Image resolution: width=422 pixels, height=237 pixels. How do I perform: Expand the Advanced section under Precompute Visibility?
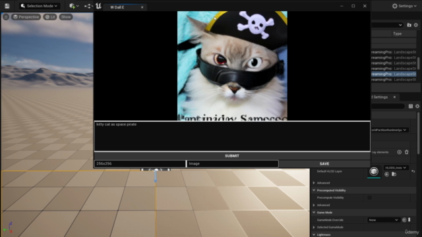[314, 205]
